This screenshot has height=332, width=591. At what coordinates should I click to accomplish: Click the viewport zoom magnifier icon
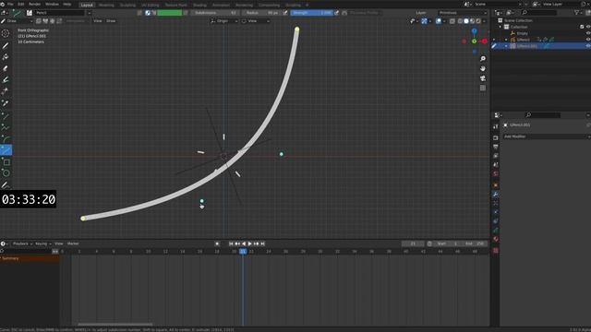483,59
